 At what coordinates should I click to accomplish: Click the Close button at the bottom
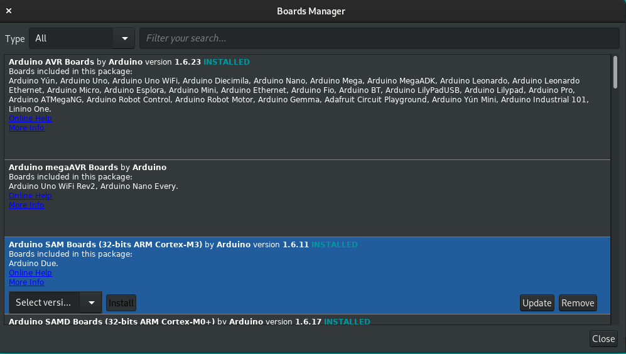pyautogui.click(x=603, y=339)
